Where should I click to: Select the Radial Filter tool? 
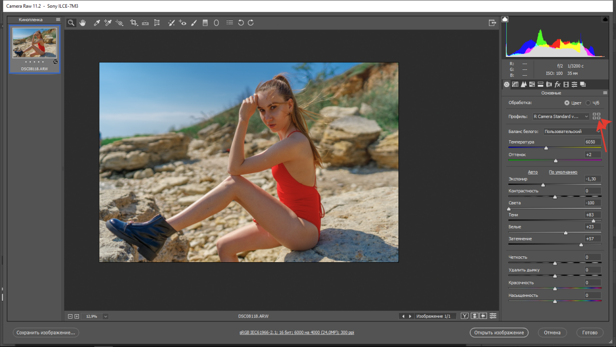(217, 23)
